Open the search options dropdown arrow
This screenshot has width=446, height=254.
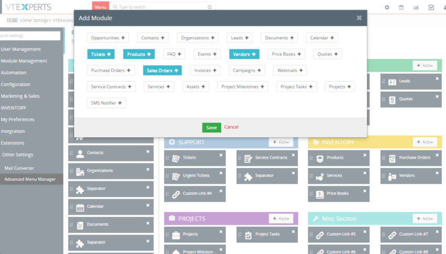pos(210,7)
